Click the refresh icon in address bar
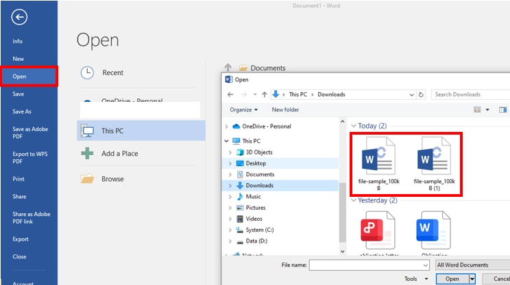 click(x=421, y=95)
